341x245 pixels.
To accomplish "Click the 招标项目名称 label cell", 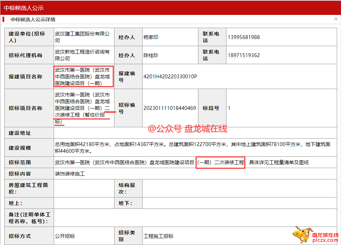I will (x=29, y=108).
